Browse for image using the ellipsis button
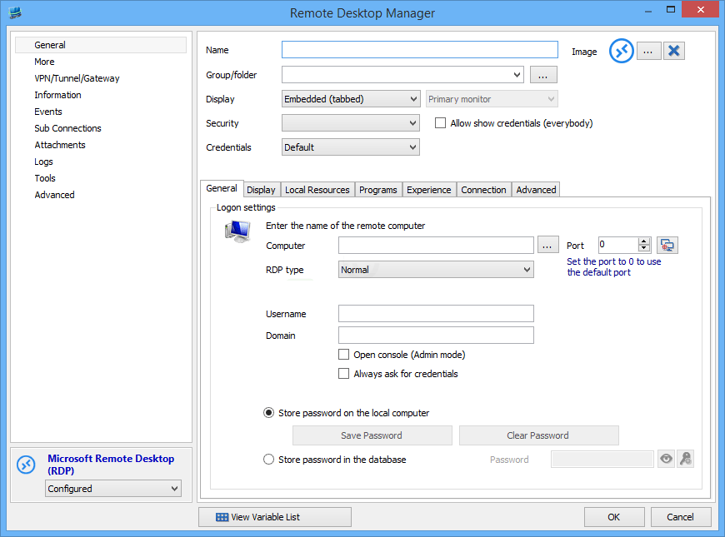Image resolution: width=725 pixels, height=537 pixels. pos(649,51)
